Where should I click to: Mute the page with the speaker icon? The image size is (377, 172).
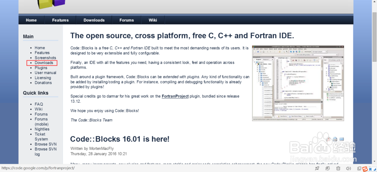348,168
